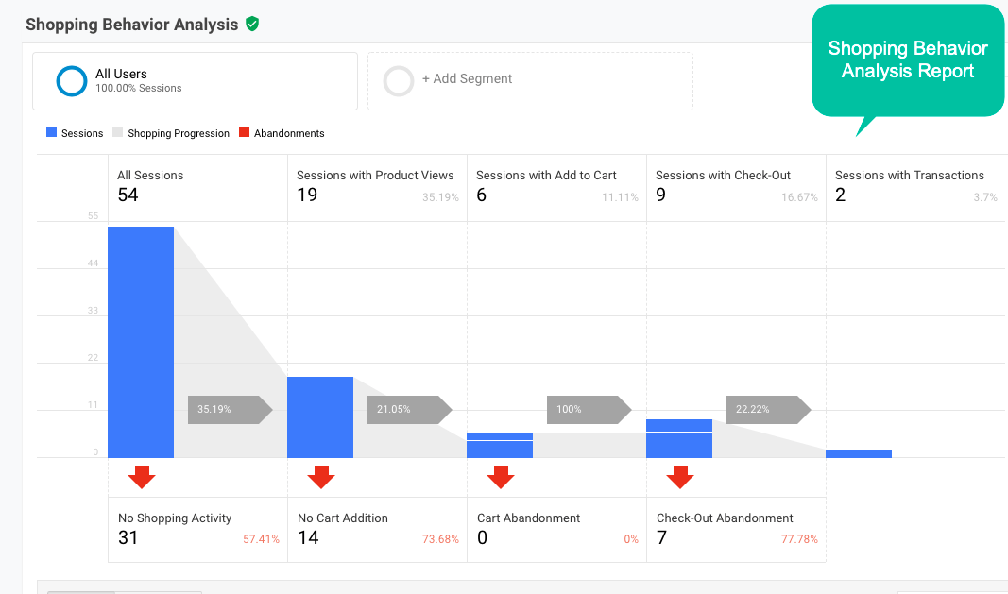The image size is (1008, 594).
Task: Click the gray Shopping Progression legend square
Action: 117,132
